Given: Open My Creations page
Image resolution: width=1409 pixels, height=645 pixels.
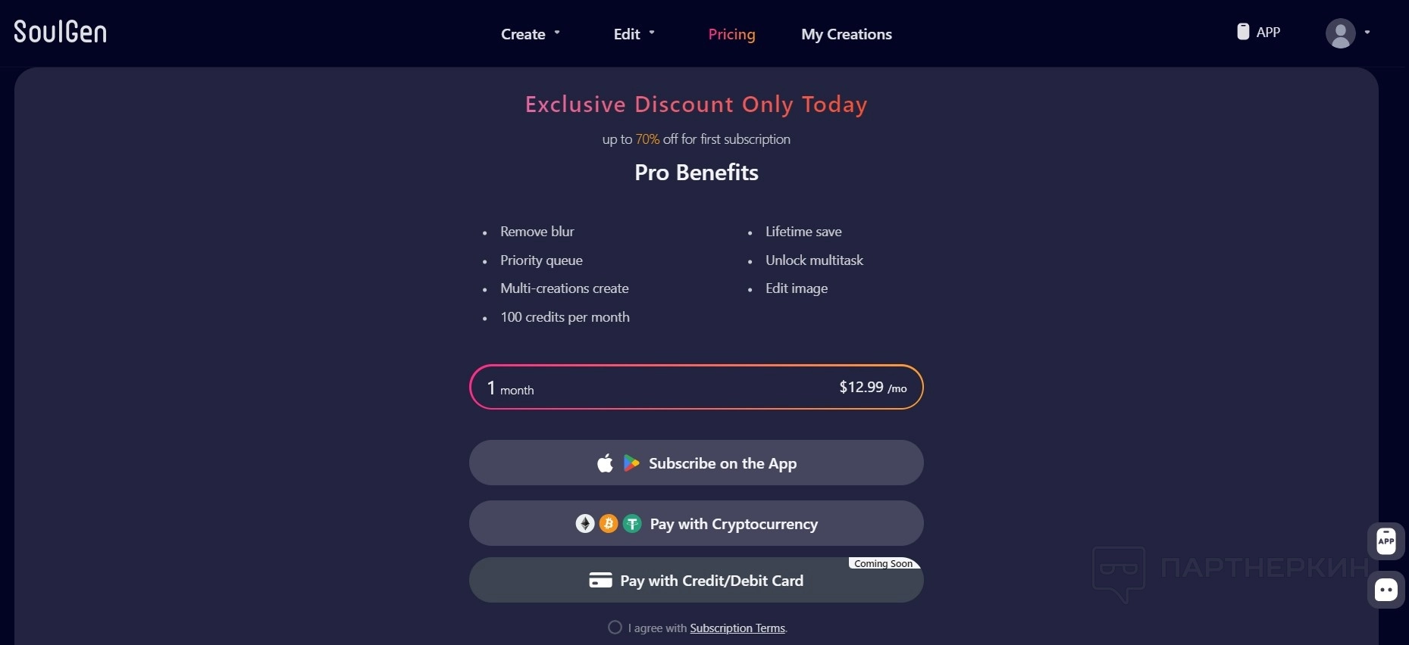Looking at the screenshot, I should coord(847,34).
